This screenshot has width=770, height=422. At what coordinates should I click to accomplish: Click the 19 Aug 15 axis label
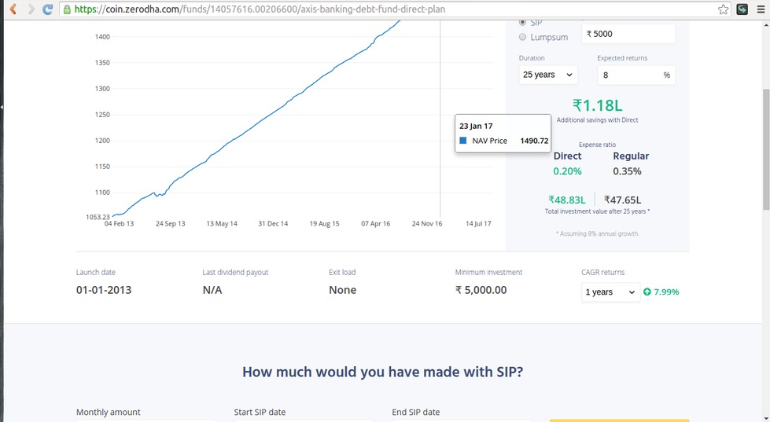(x=324, y=224)
